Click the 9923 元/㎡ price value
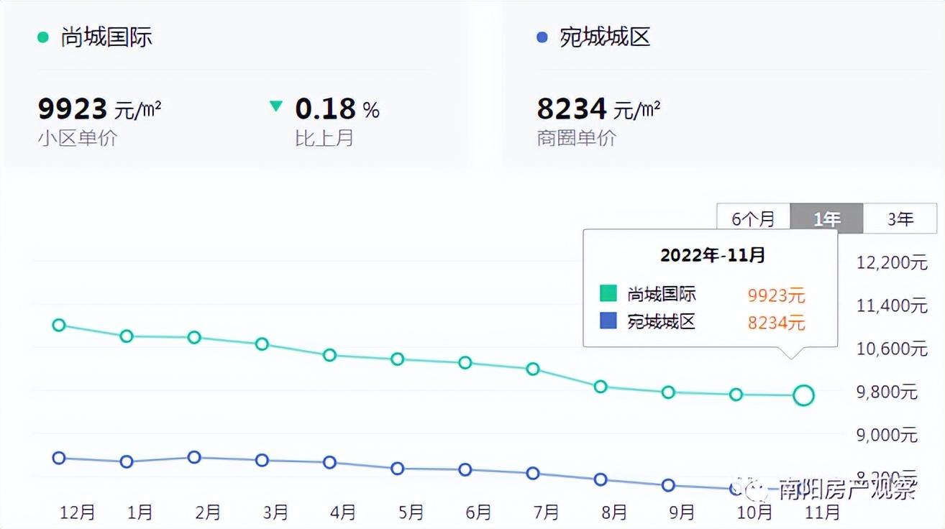This screenshot has width=945, height=529. 99,109
